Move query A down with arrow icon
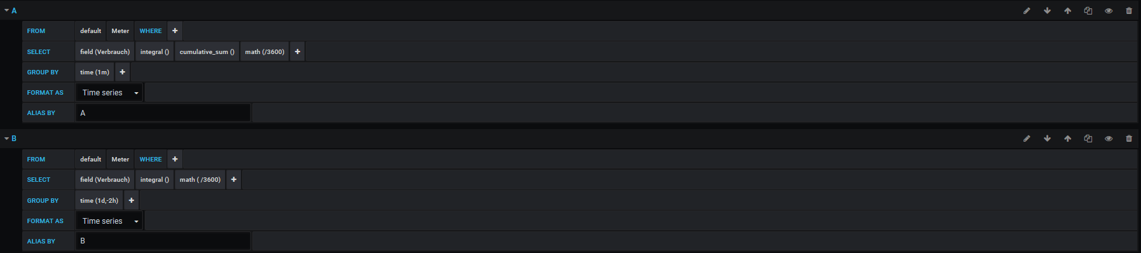This screenshot has height=253, width=1141. 1047,11
